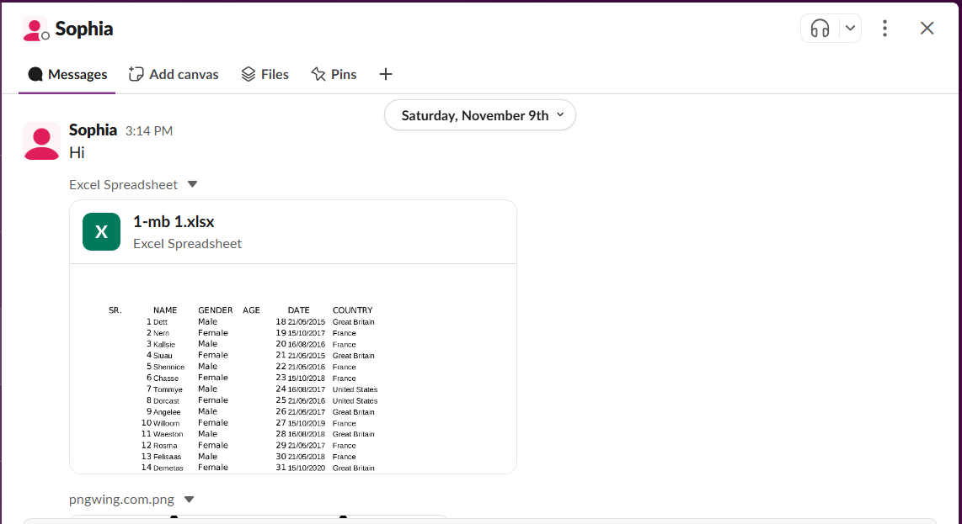Open the Saturday, November 9th date dropdown
This screenshot has height=524, width=962.
[480, 115]
